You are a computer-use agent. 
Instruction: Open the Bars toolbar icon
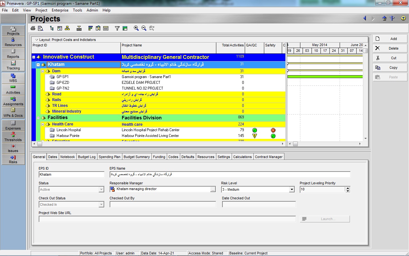click(x=90, y=28)
